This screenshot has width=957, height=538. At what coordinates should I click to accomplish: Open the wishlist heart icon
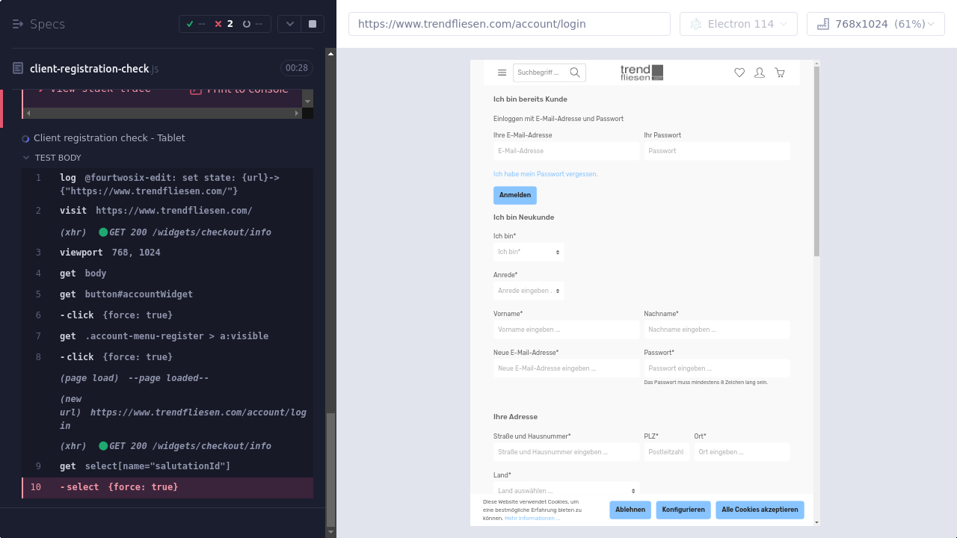[739, 72]
